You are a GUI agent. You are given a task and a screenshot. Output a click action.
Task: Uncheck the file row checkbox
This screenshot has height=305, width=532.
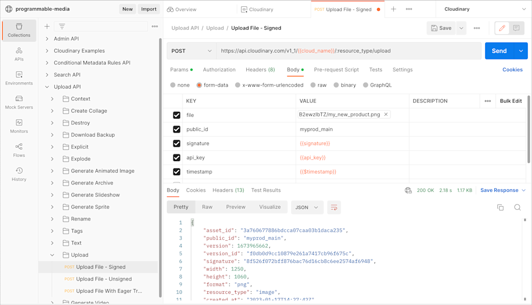177,115
